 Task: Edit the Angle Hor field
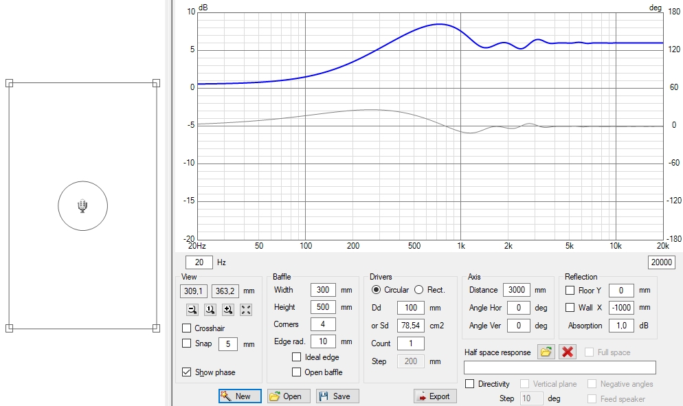click(518, 308)
